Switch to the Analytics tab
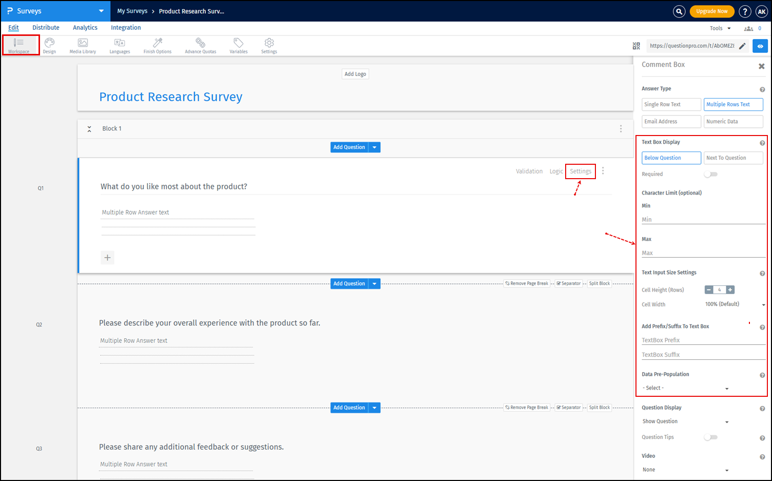The image size is (772, 481). pos(85,27)
